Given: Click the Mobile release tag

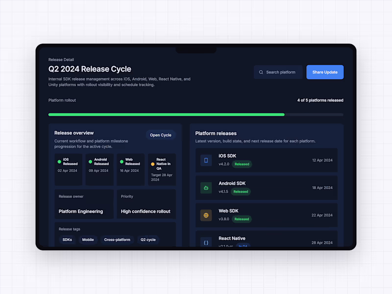Looking at the screenshot, I should pyautogui.click(x=88, y=240).
